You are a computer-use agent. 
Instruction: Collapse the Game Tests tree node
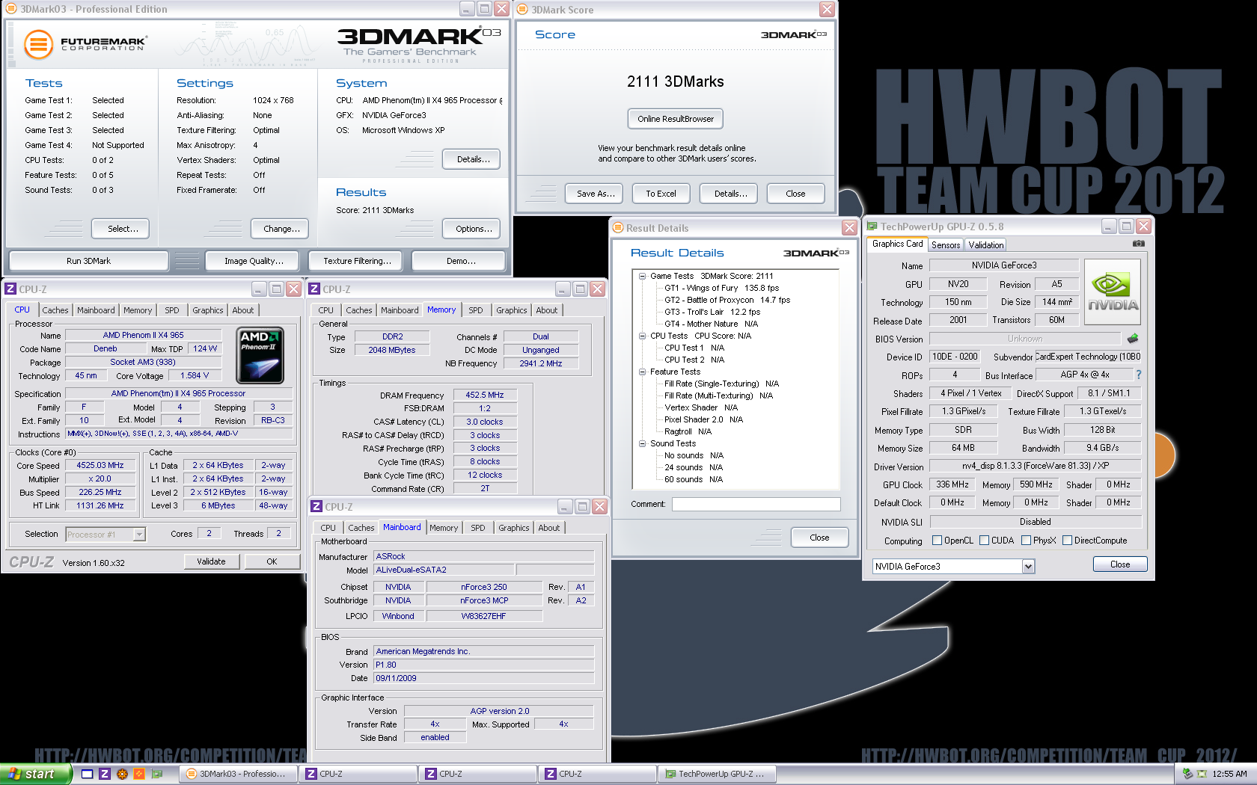coord(642,276)
